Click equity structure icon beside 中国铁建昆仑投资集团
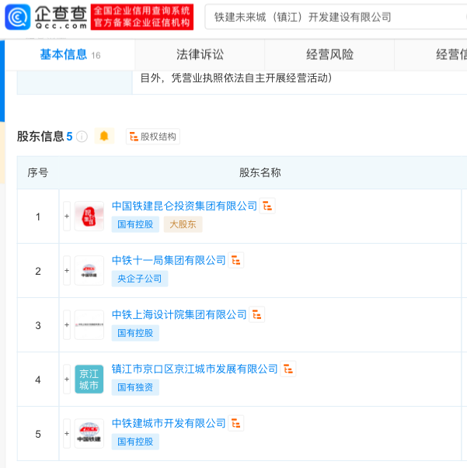Screen dimensions: 467x468 267,206
